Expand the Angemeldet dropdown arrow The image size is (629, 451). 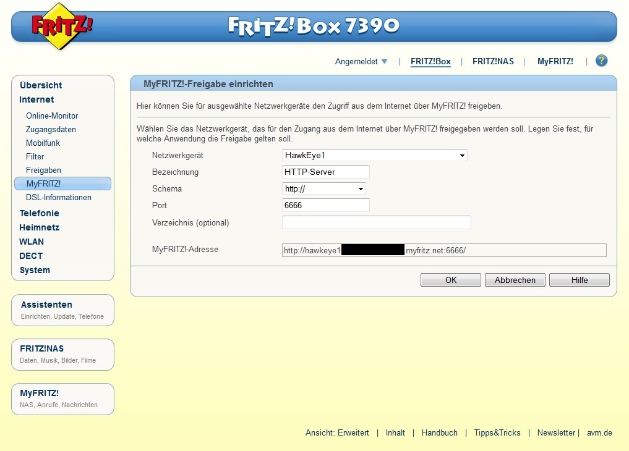click(x=384, y=62)
